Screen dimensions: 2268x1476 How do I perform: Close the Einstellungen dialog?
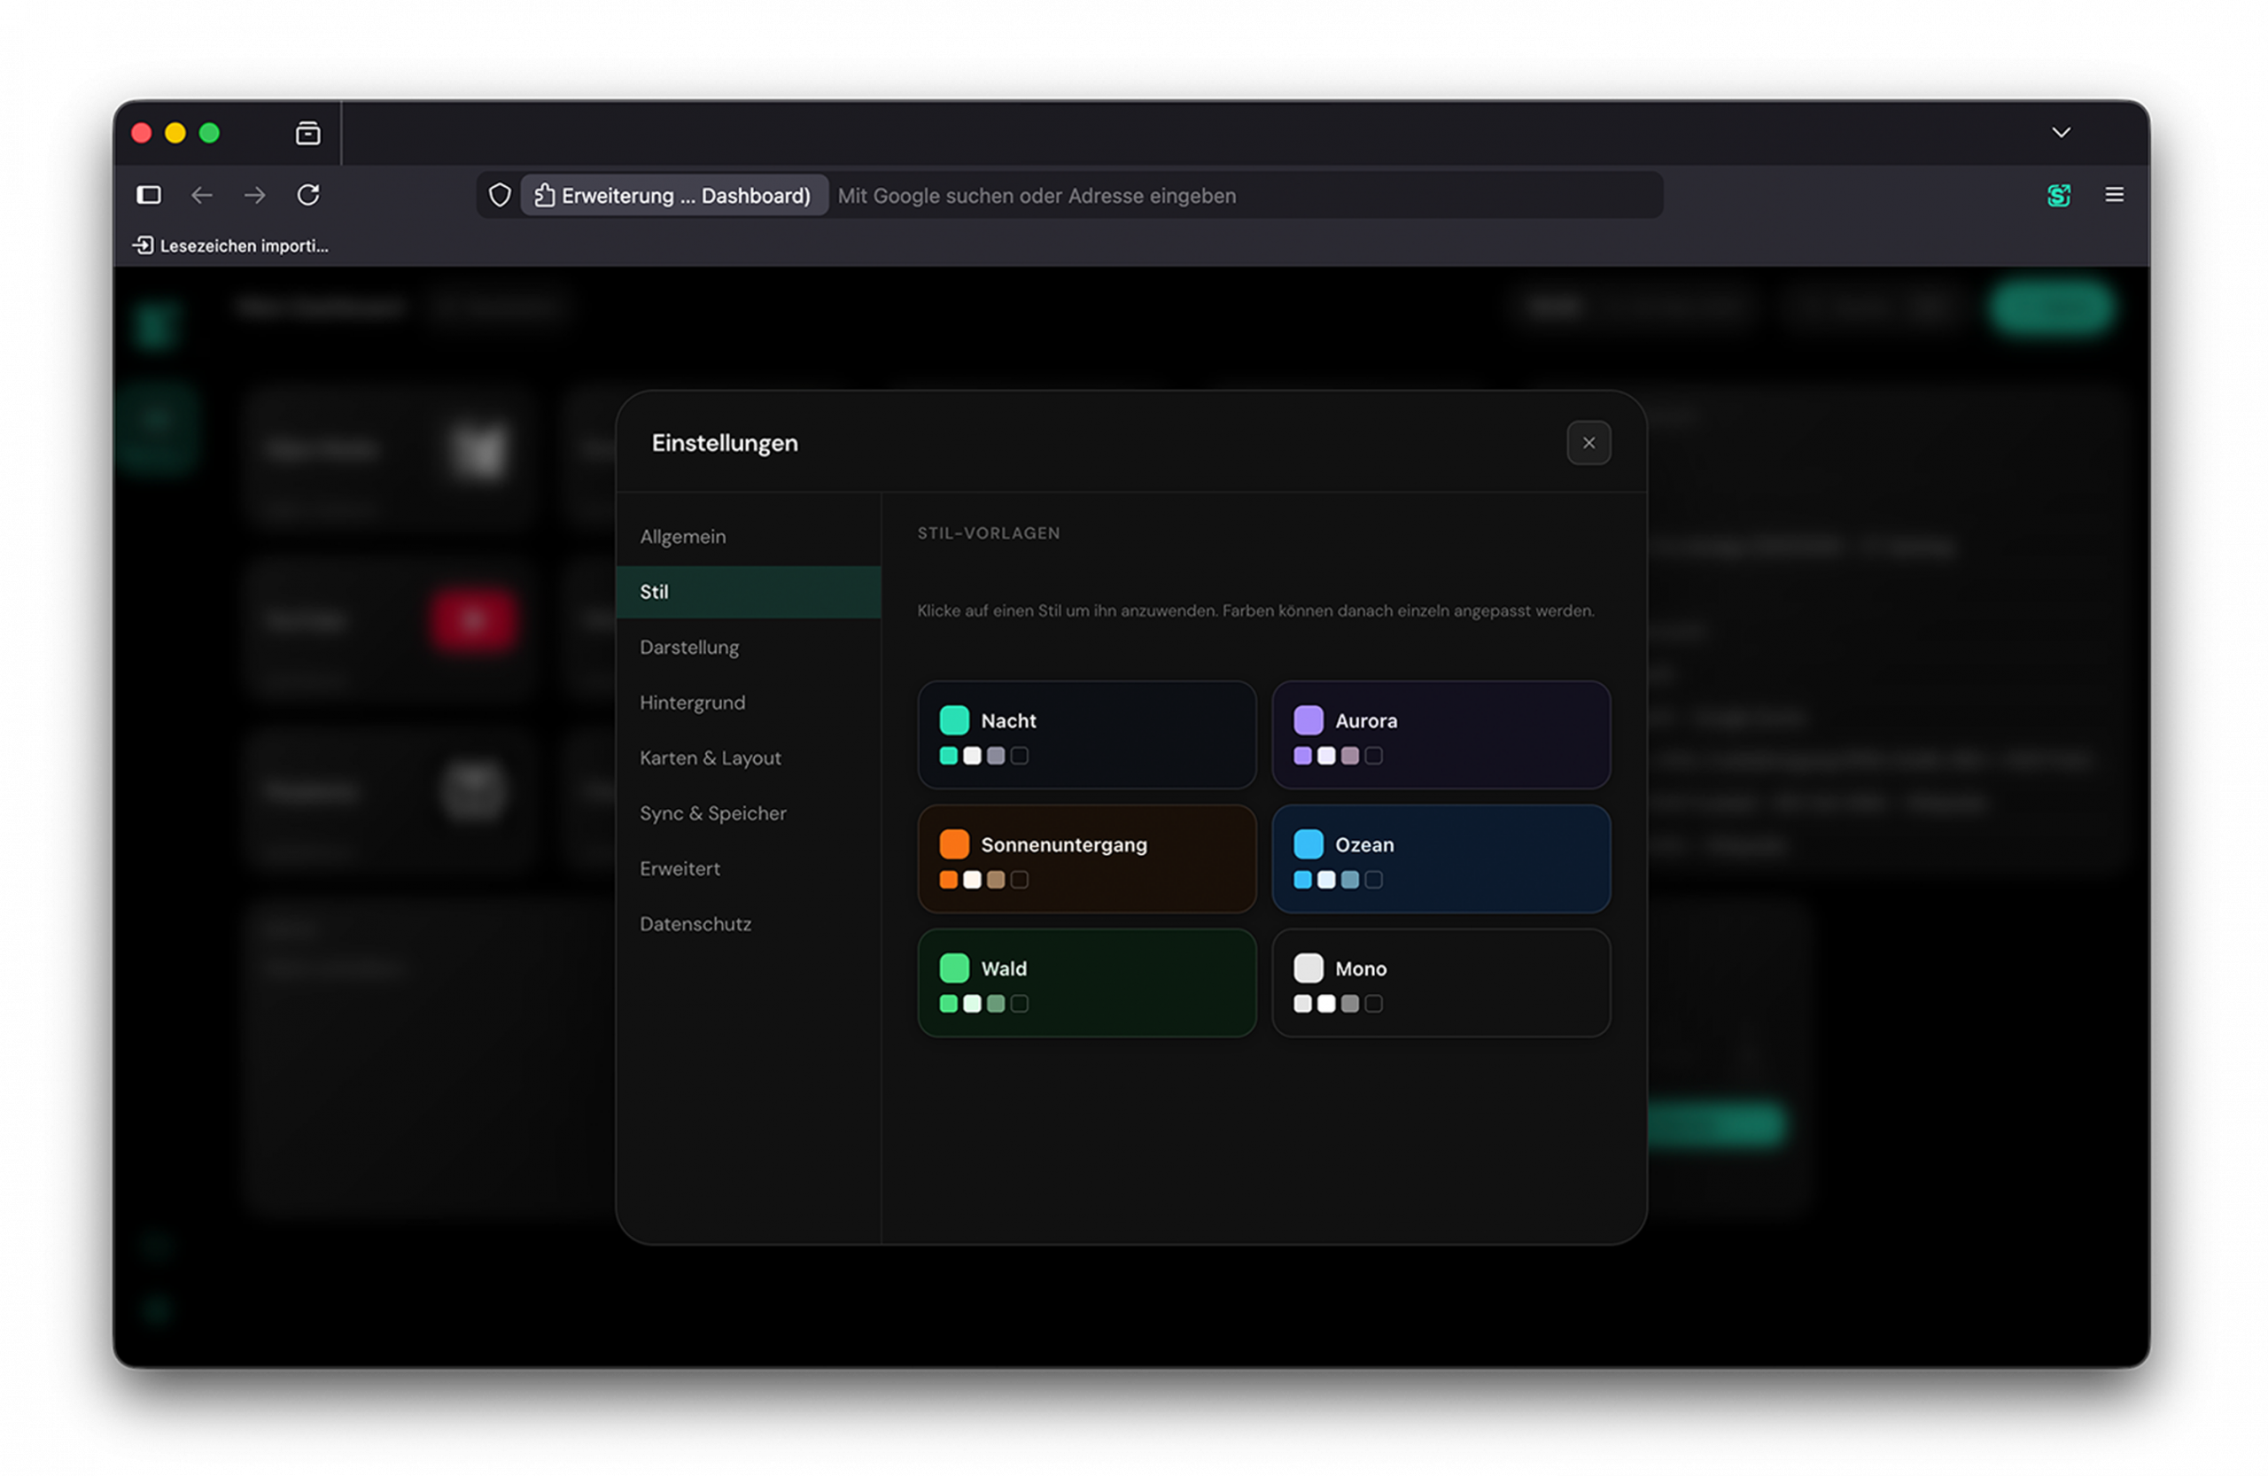click(1588, 442)
